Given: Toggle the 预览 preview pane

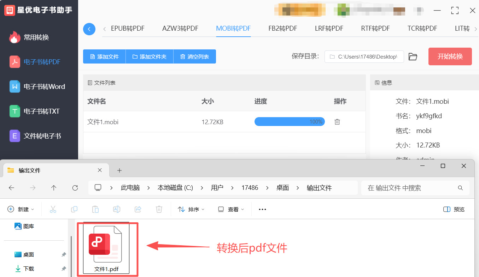Looking at the screenshot, I should [454, 209].
